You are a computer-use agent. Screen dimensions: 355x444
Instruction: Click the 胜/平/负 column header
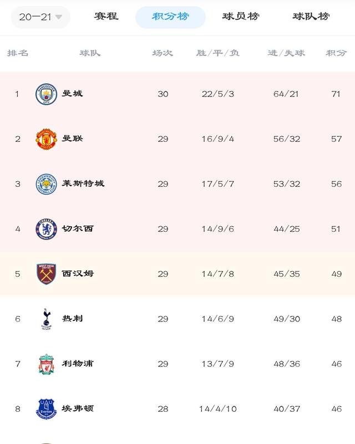point(217,53)
